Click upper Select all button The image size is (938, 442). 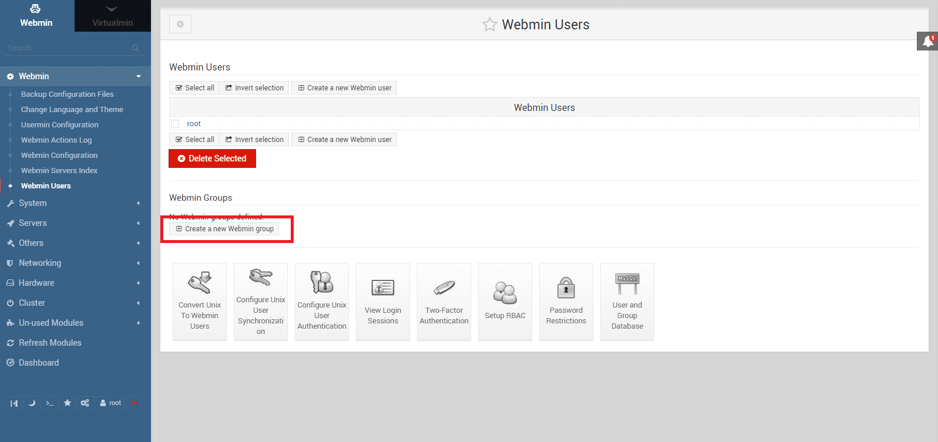click(194, 88)
